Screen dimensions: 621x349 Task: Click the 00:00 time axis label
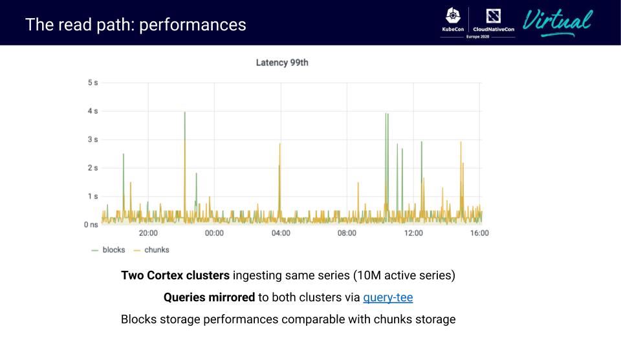pos(214,233)
